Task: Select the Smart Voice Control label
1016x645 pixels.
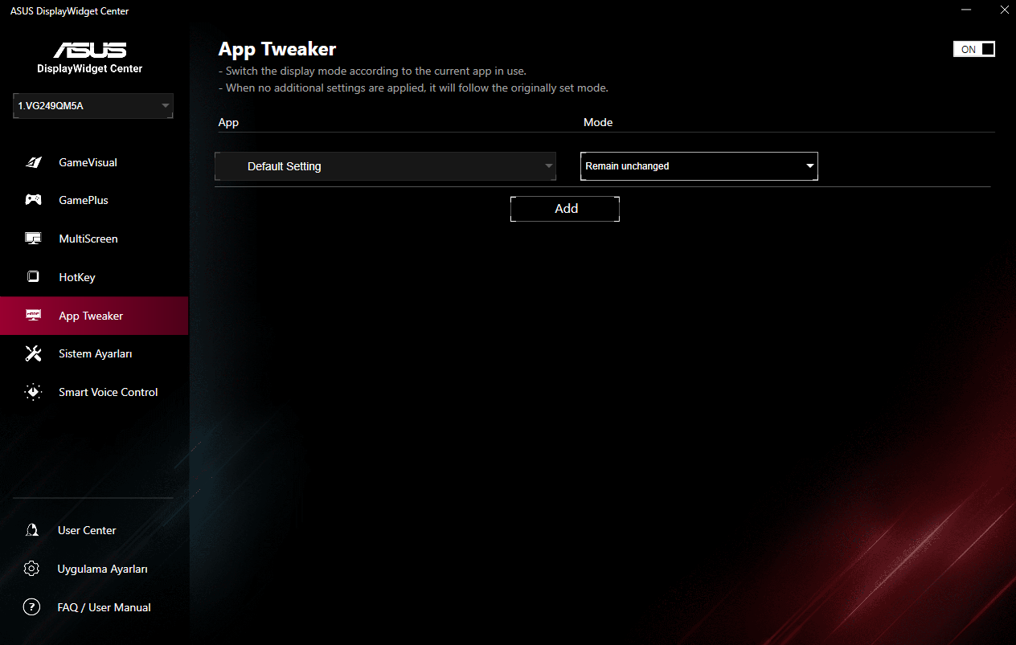Action: click(x=109, y=392)
